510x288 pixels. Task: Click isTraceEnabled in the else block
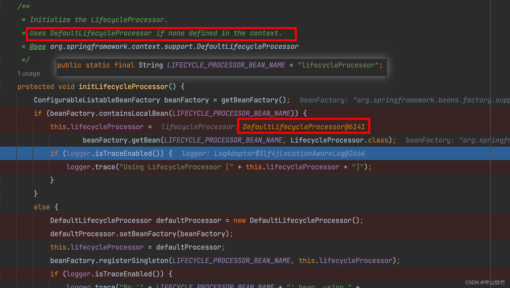pyautogui.click(x=123, y=274)
